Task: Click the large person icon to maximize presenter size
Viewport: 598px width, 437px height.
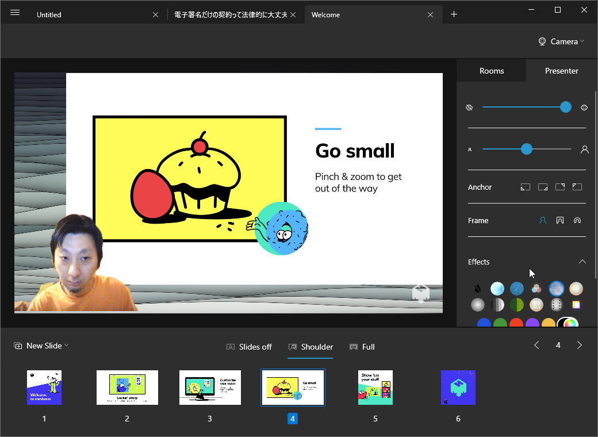Action: 585,149
